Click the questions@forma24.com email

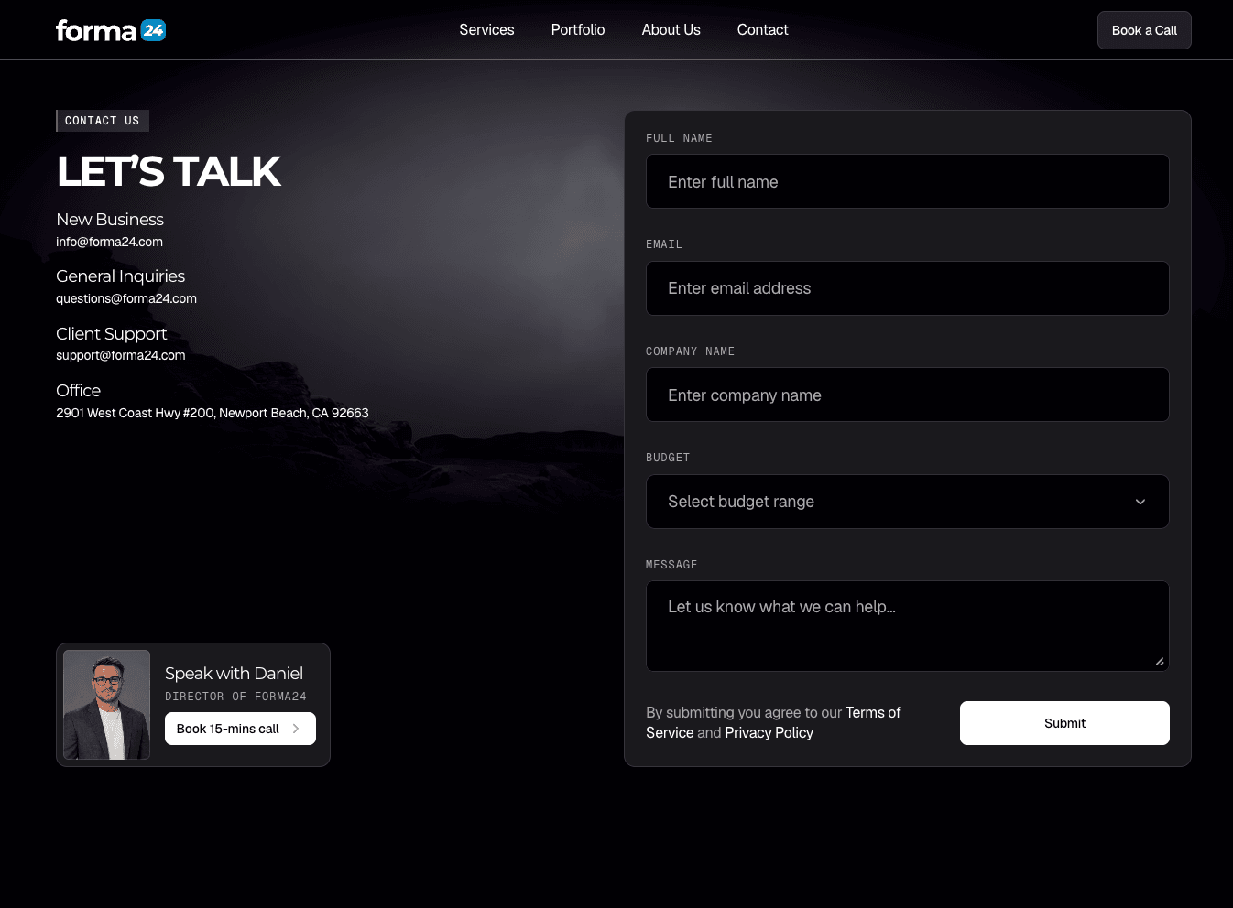tap(126, 298)
